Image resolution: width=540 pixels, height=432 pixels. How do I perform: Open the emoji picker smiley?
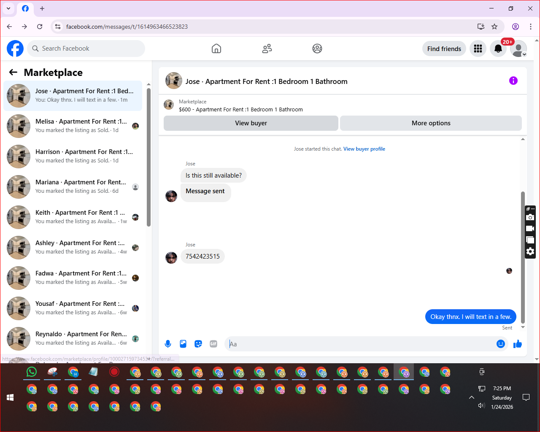(x=501, y=344)
